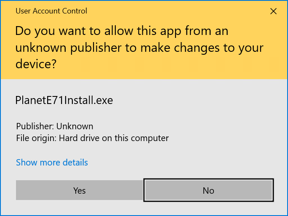Click the Hard drive on this computer text
The image size is (288, 216).
pyautogui.click(x=114, y=138)
